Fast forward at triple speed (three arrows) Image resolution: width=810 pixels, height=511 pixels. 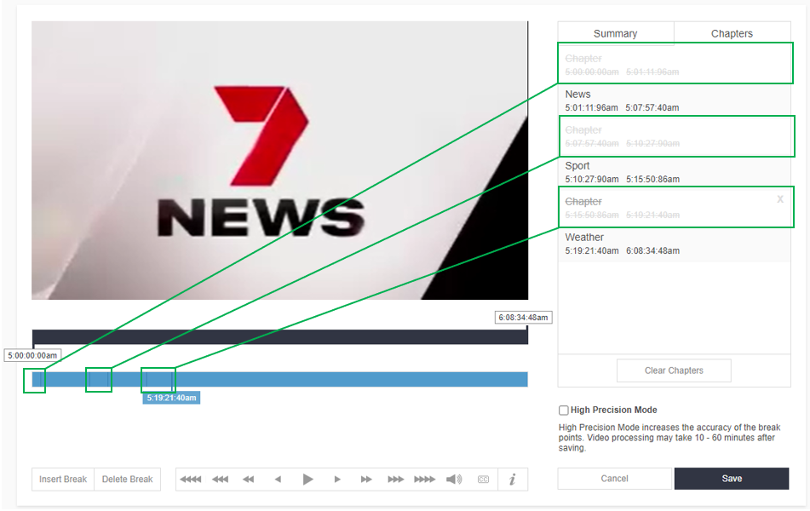[x=396, y=479]
